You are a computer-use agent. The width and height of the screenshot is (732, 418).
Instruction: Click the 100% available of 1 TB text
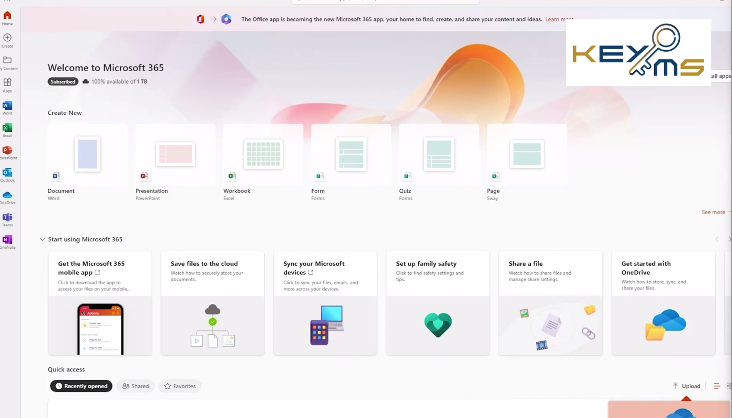tap(119, 82)
